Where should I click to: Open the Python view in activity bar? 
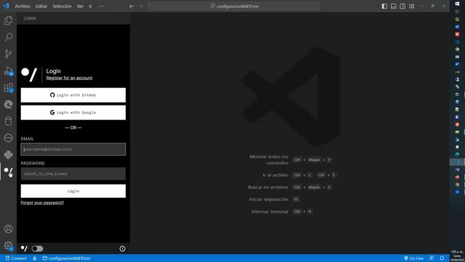click(x=8, y=155)
